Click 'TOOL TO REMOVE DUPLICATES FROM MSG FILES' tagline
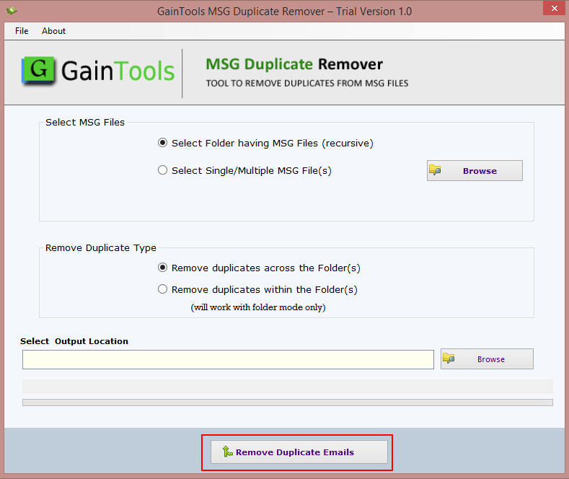The height and width of the screenshot is (479, 569). [x=307, y=84]
